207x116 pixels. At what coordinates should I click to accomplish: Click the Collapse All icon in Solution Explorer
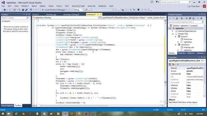click(x=190, y=18)
